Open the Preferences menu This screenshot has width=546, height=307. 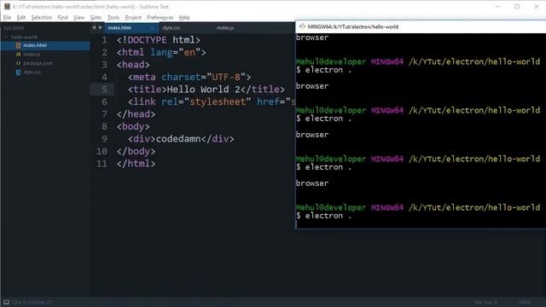pos(160,17)
